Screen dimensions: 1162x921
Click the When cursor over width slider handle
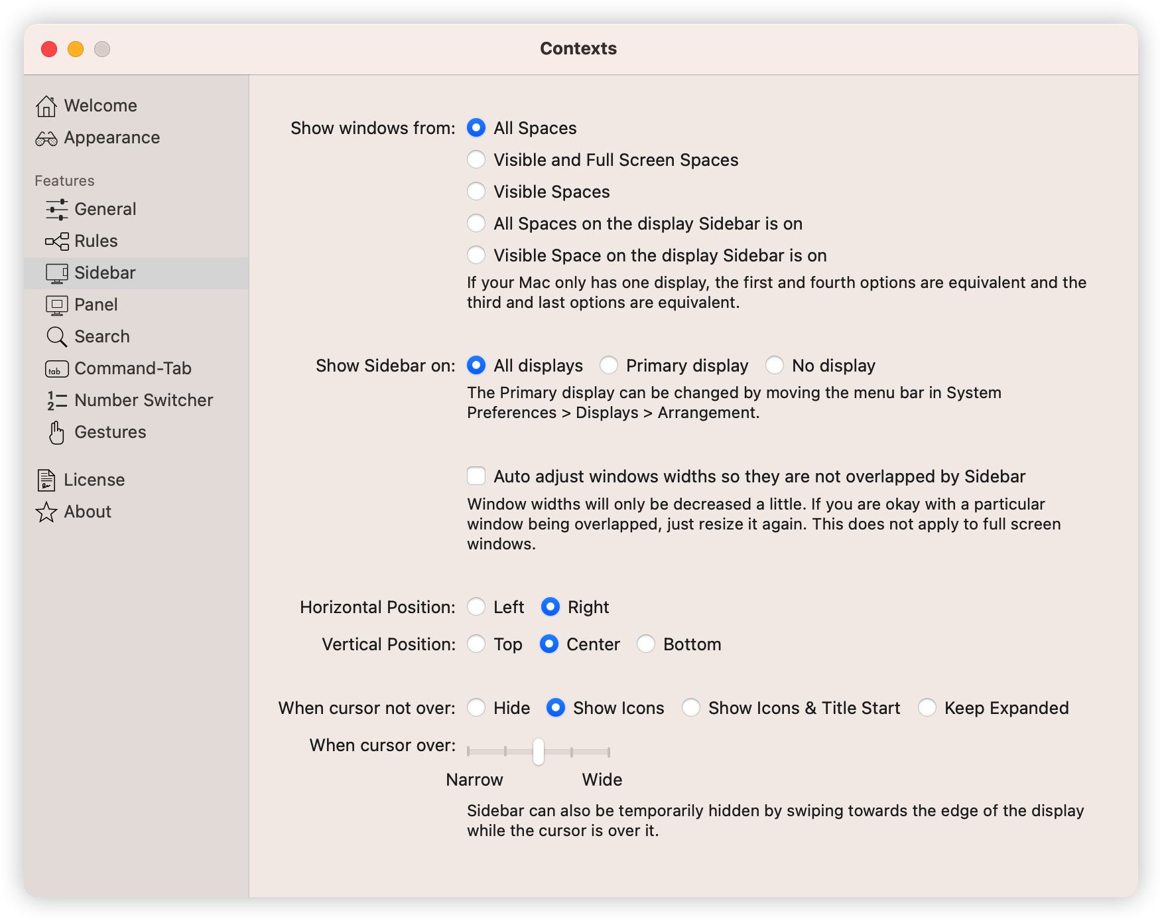[539, 752]
